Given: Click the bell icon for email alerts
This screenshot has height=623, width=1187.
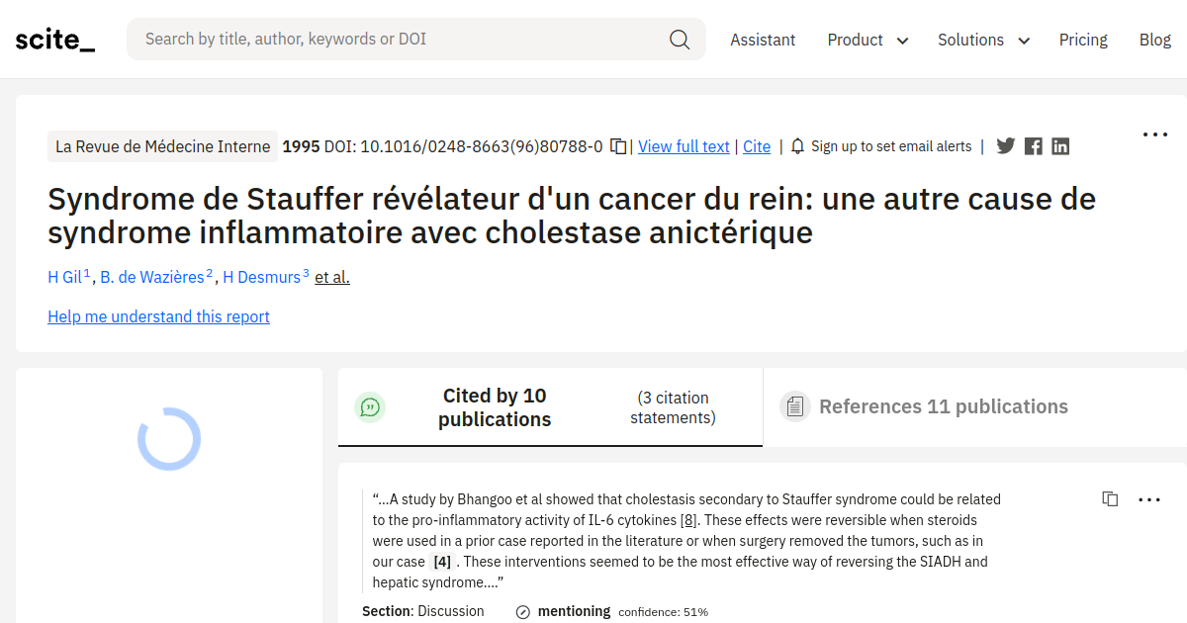Looking at the screenshot, I should tap(797, 145).
